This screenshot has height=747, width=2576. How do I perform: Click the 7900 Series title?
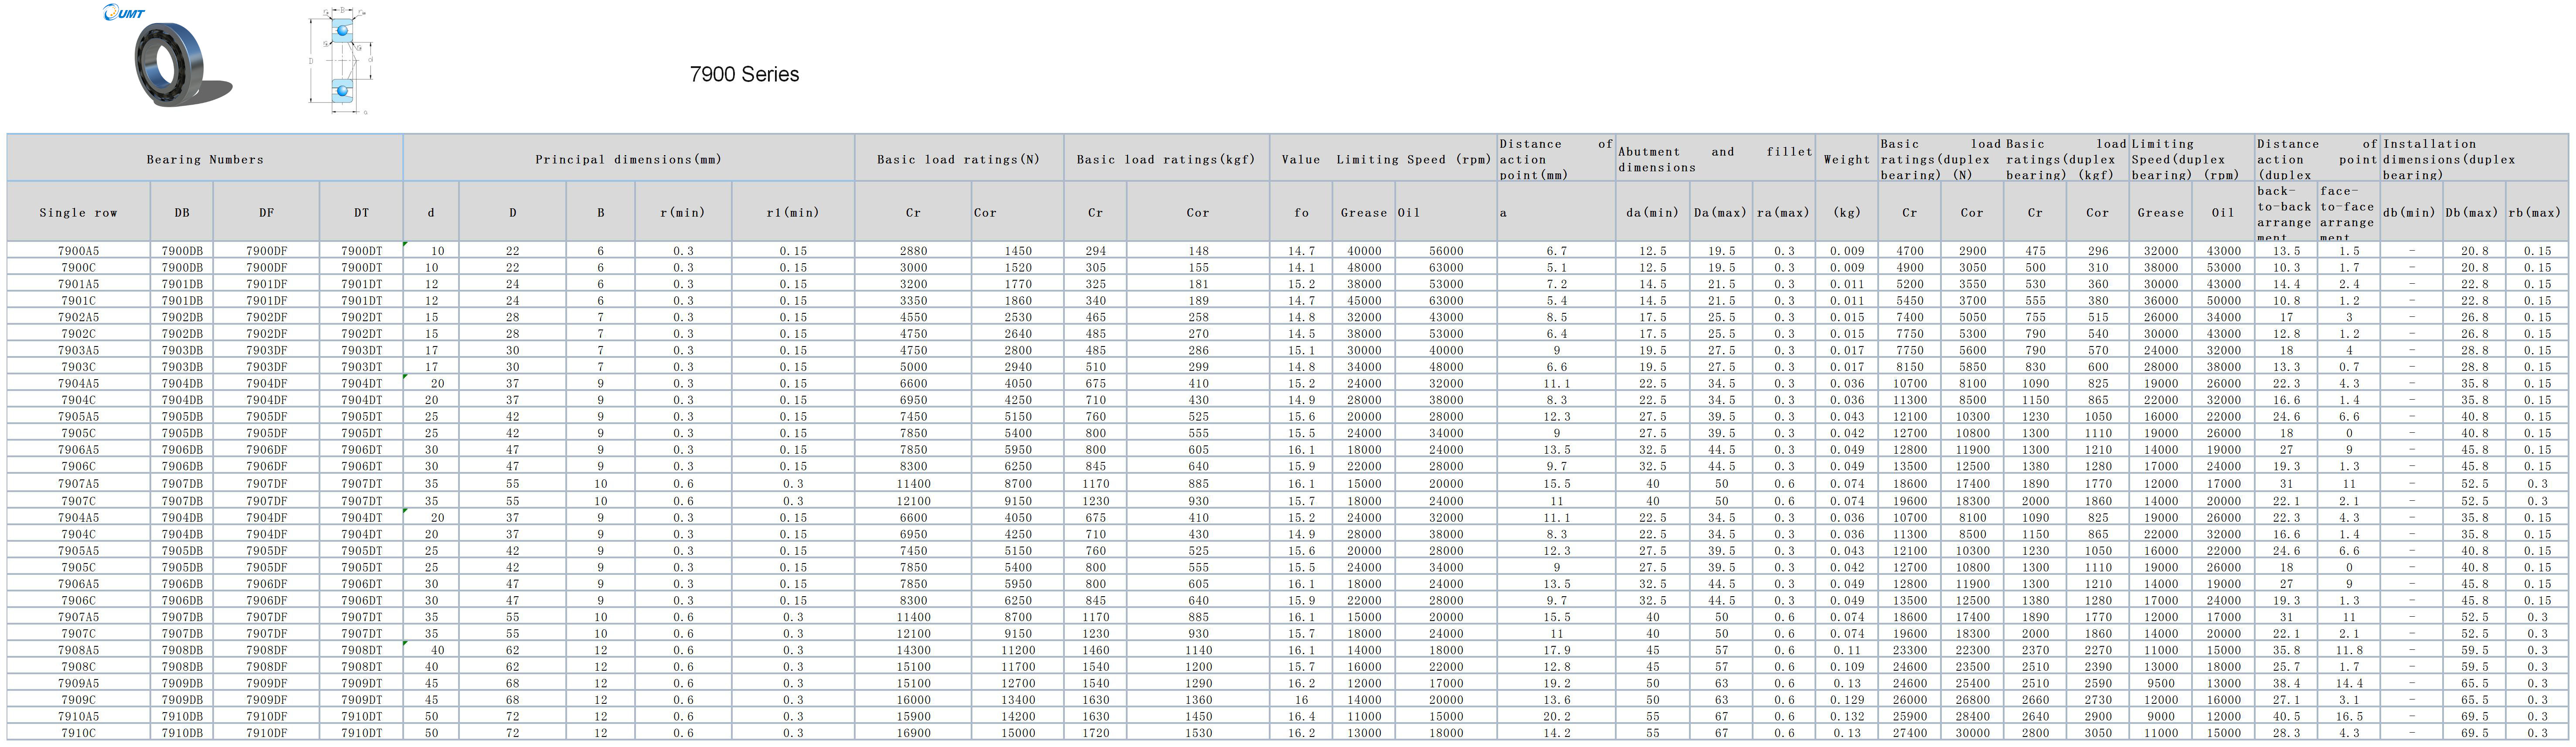(744, 75)
